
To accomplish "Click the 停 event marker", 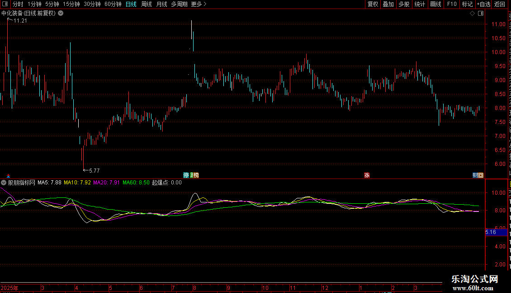I will [x=186, y=175].
